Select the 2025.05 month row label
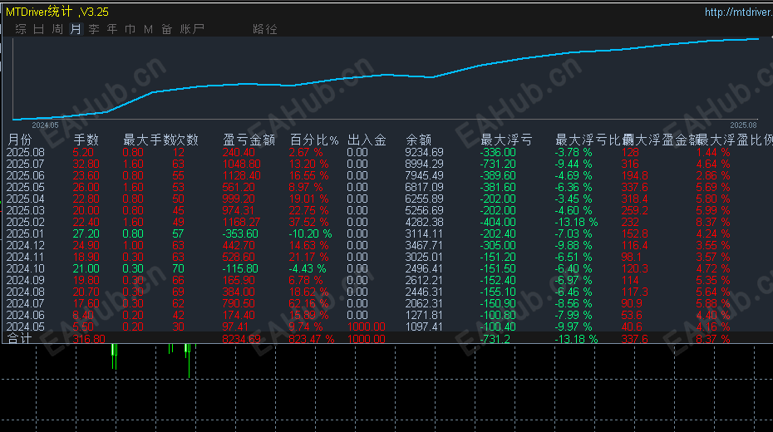The height and width of the screenshot is (432, 773). [x=25, y=187]
